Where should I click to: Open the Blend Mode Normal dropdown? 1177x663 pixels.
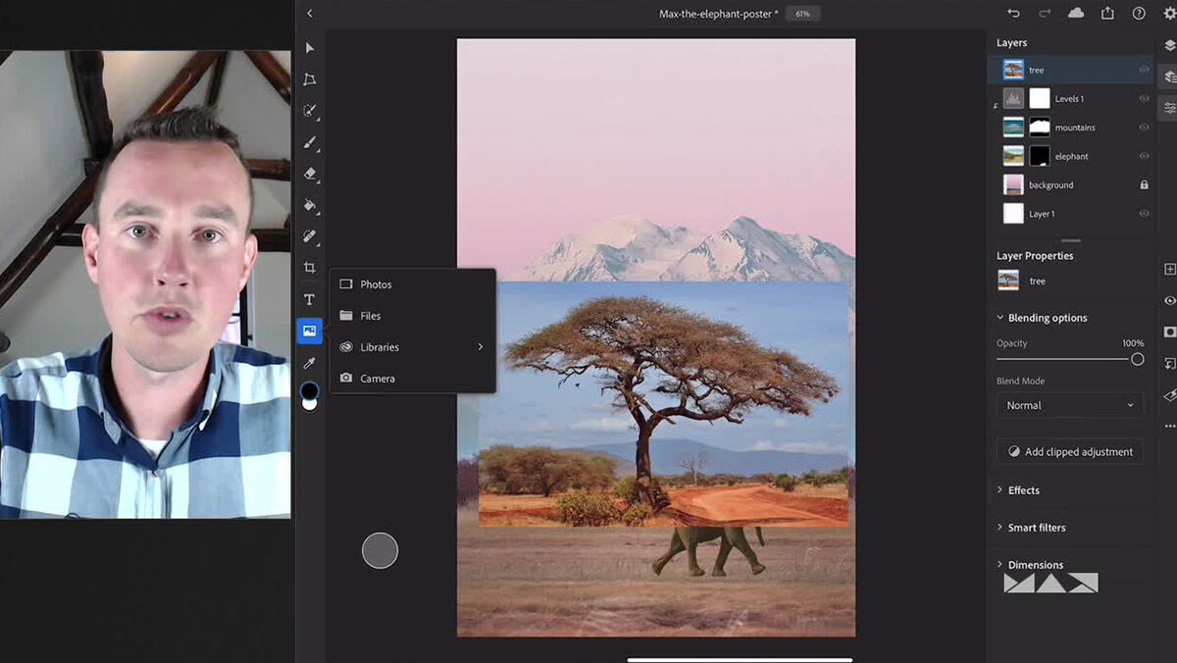coord(1069,405)
